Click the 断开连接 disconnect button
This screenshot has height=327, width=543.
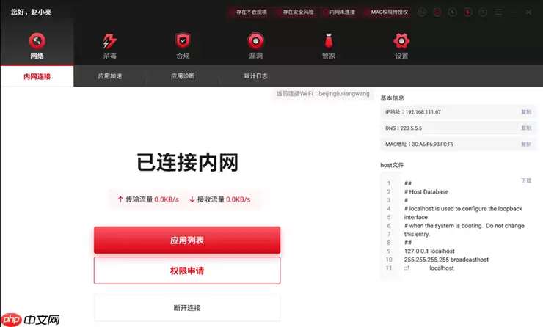(187, 308)
